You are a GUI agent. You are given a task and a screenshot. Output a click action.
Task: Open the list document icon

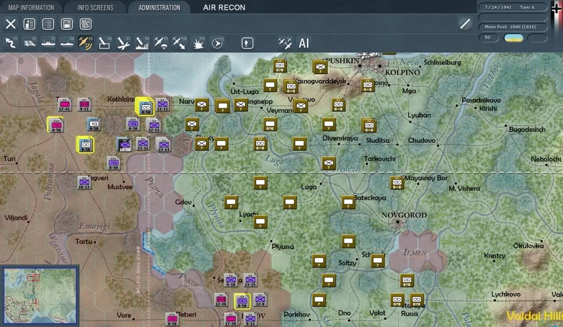point(48,24)
